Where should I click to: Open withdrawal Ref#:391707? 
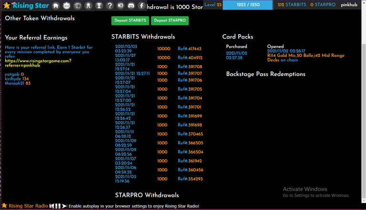[x=190, y=74]
